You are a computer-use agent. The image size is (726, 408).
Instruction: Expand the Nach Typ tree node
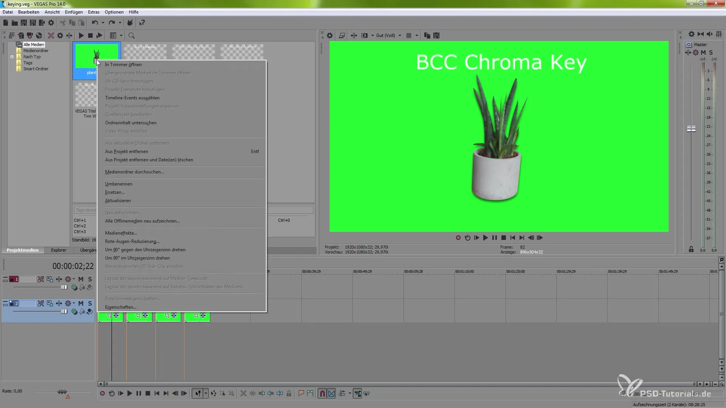pos(12,57)
